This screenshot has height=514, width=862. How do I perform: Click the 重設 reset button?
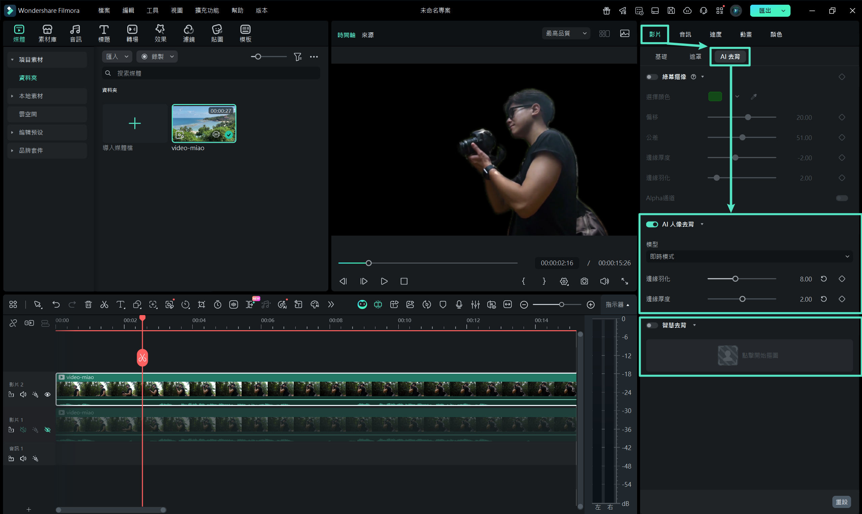pos(841,502)
